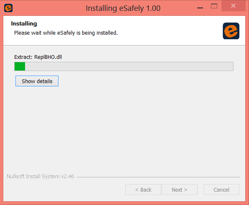This screenshot has height=205, width=249.
Task: Select the bold Installing heading
Action: tap(24, 24)
